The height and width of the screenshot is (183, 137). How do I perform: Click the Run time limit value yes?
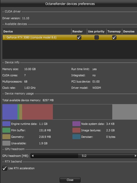95,69
